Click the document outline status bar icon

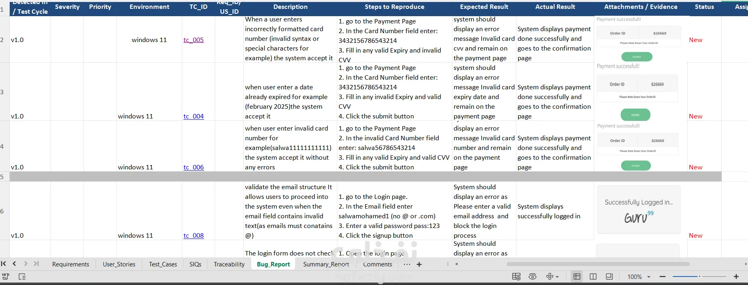22,277
